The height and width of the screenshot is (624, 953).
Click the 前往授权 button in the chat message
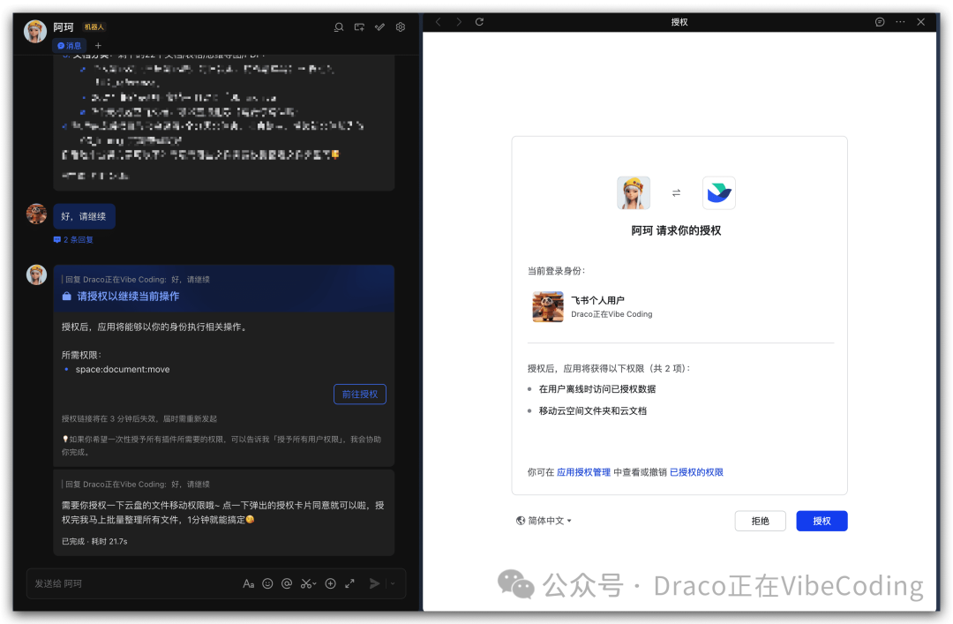[x=359, y=394]
